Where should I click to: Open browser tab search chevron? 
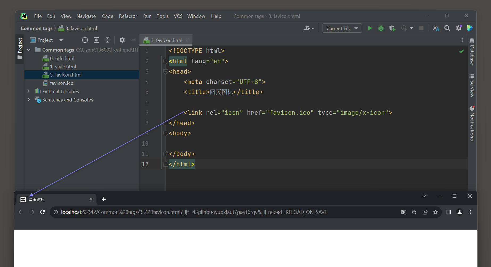point(424,196)
